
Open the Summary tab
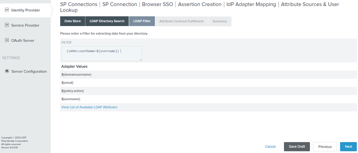click(x=219, y=21)
